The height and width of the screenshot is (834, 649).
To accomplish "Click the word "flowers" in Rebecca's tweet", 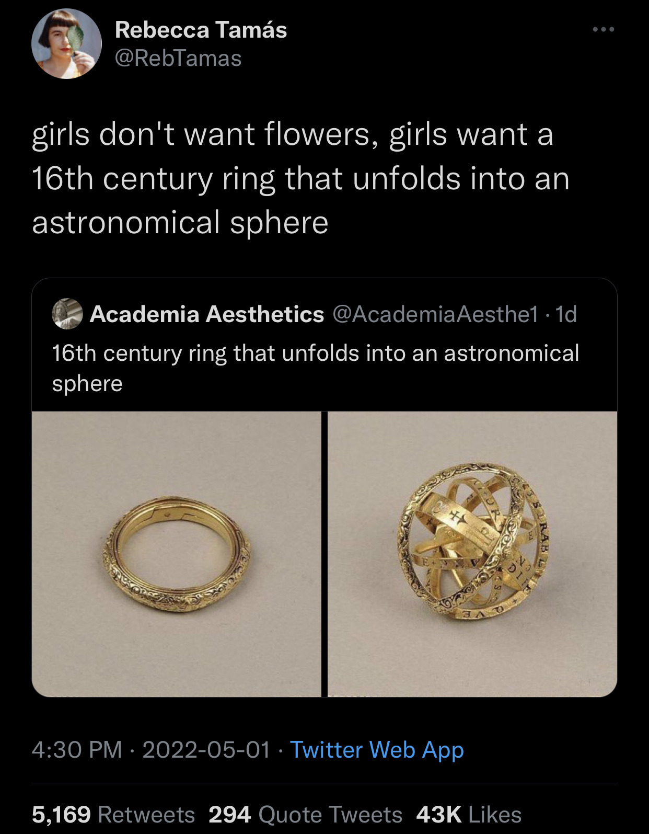I will pyautogui.click(x=317, y=134).
